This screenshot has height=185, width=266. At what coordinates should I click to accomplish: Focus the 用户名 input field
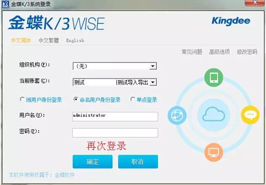pos(115,117)
